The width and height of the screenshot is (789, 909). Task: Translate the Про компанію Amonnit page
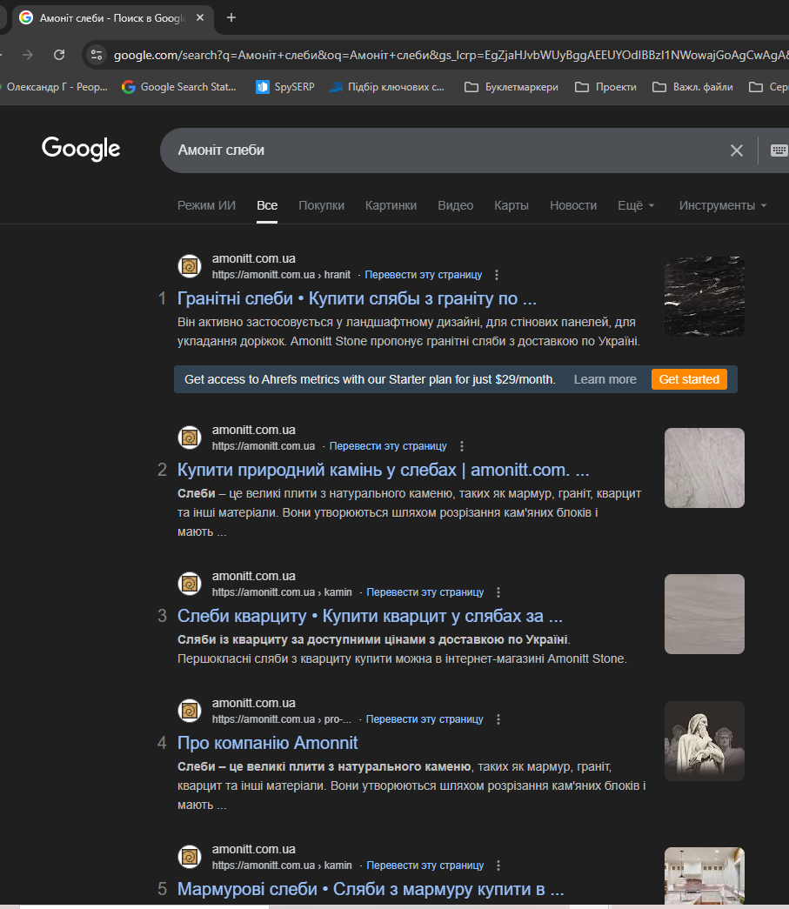[x=425, y=719]
